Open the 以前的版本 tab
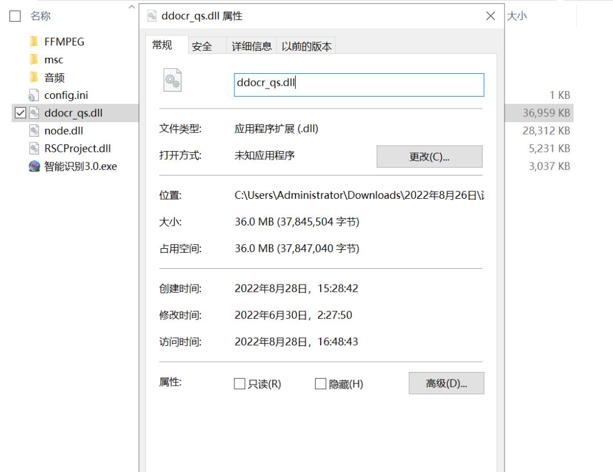This screenshot has width=613, height=472. click(307, 45)
